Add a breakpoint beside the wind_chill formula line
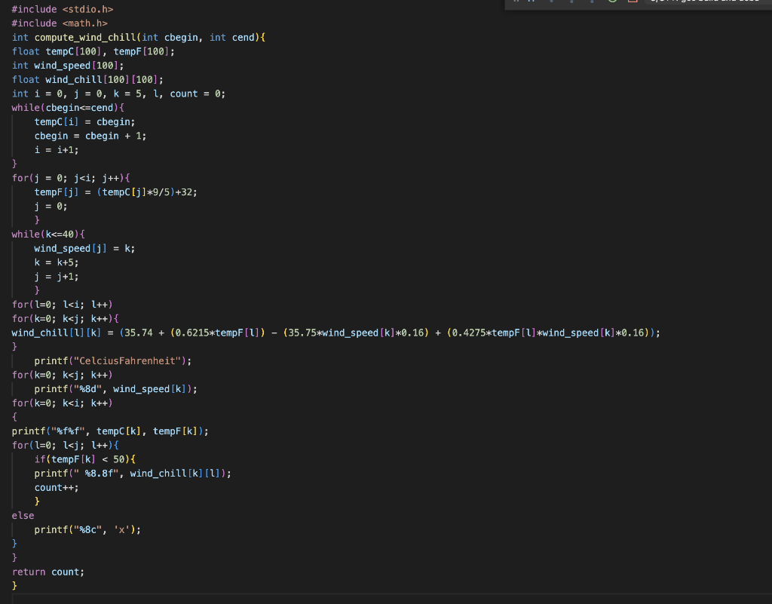This screenshot has width=772, height=604. pyautogui.click(x=5, y=332)
